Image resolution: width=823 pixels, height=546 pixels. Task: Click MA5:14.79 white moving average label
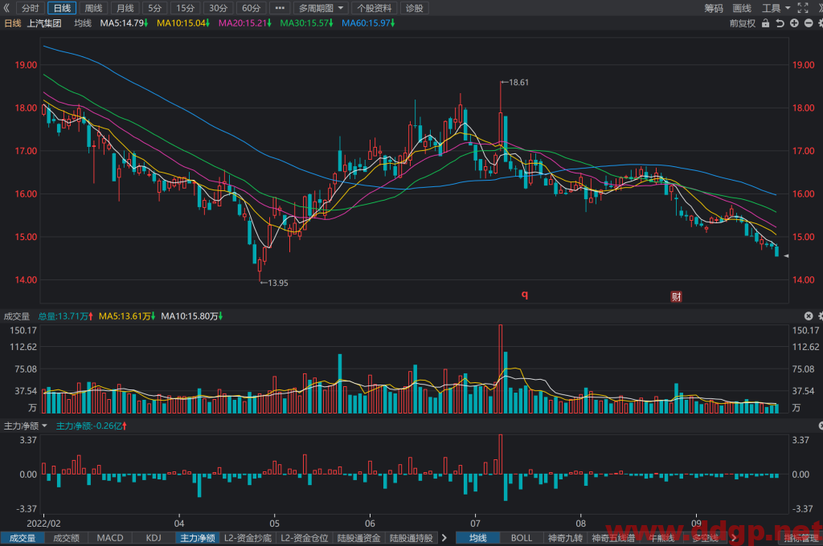[124, 23]
